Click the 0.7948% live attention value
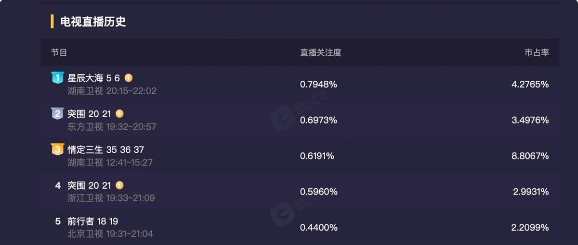Viewport: 578px width, 245px height. point(318,85)
